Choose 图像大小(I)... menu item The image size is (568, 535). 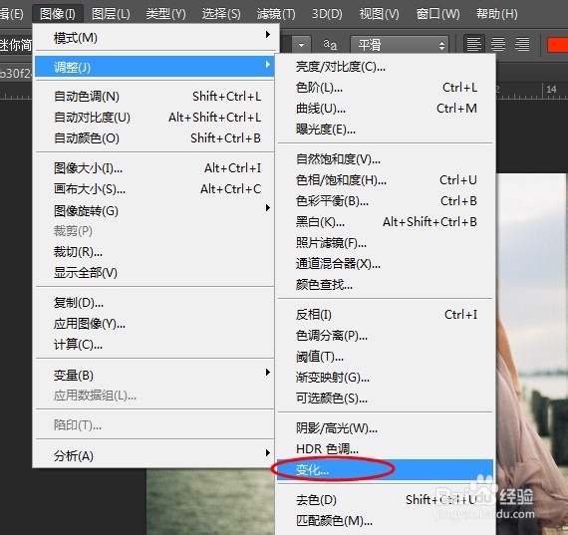coord(154,168)
